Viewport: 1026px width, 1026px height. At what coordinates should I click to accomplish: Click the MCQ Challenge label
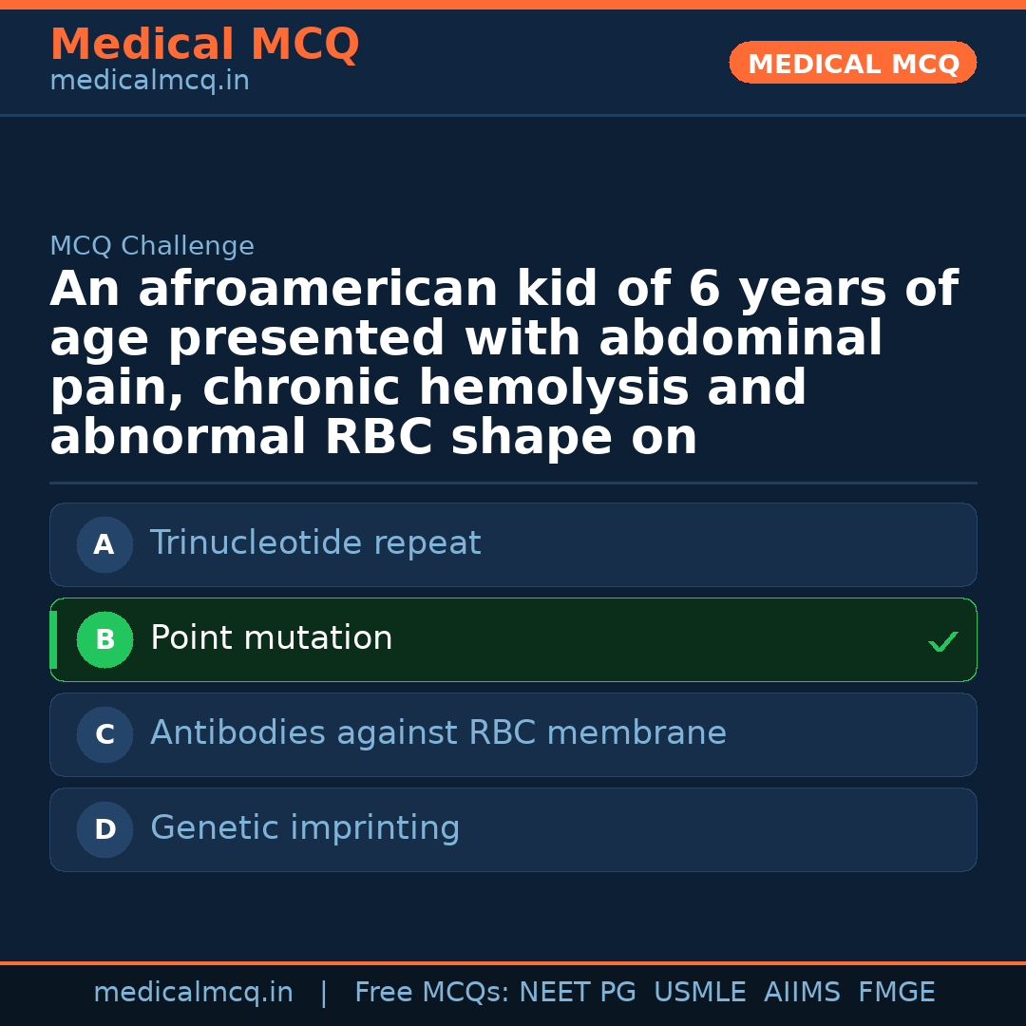coord(152,247)
